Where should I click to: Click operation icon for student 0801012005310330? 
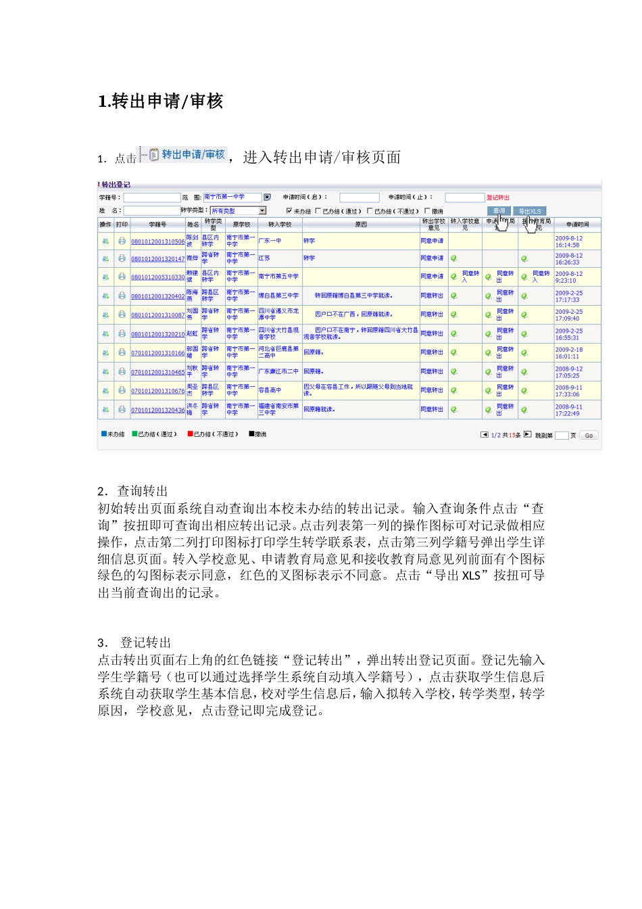point(105,277)
